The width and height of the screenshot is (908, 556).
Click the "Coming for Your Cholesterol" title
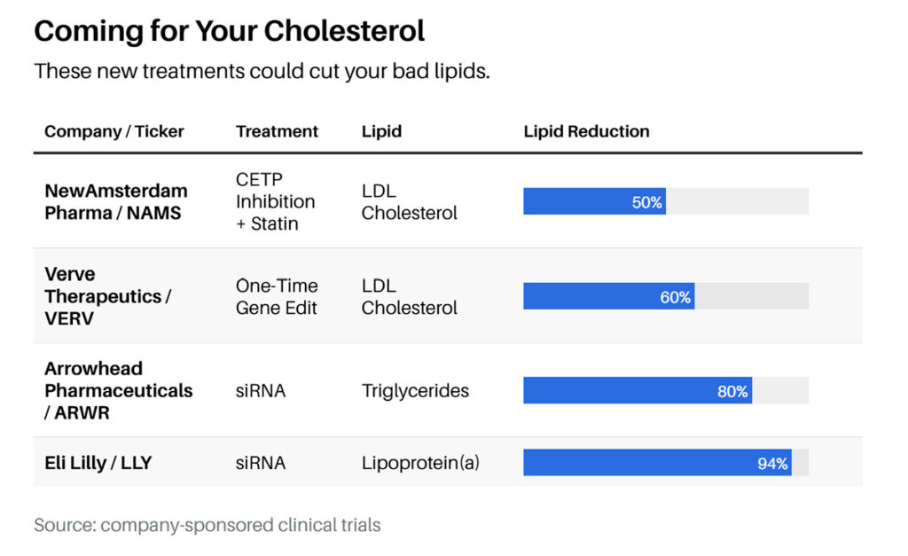tap(230, 32)
